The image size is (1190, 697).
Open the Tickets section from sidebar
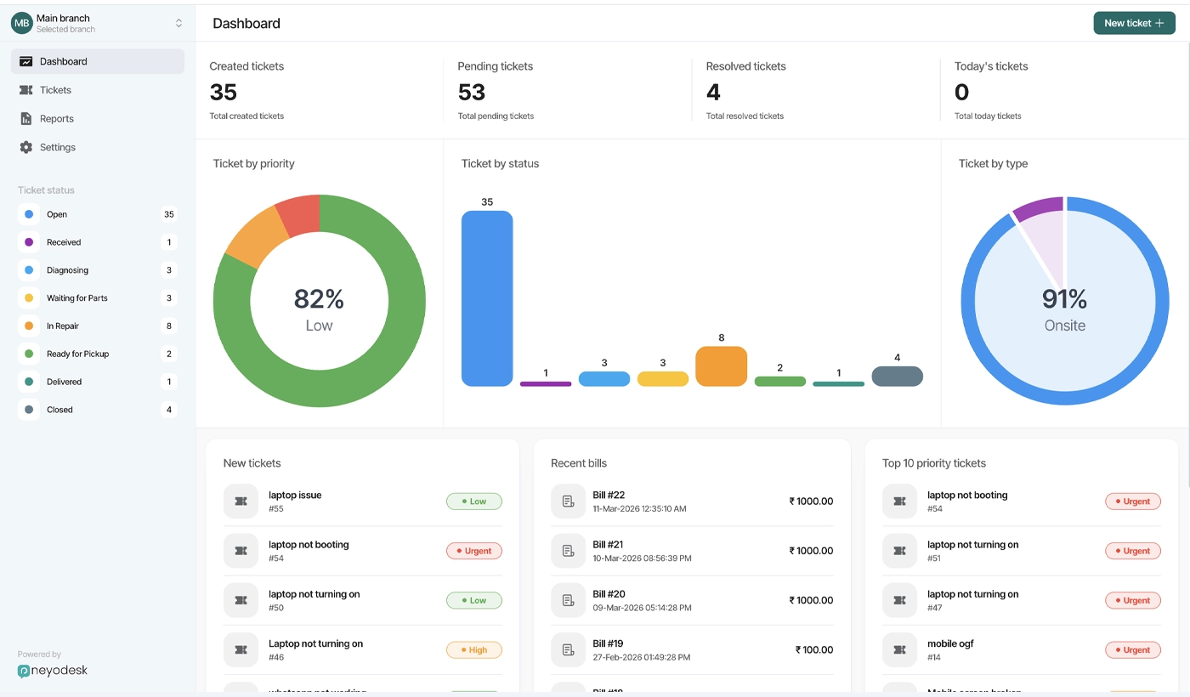click(54, 89)
